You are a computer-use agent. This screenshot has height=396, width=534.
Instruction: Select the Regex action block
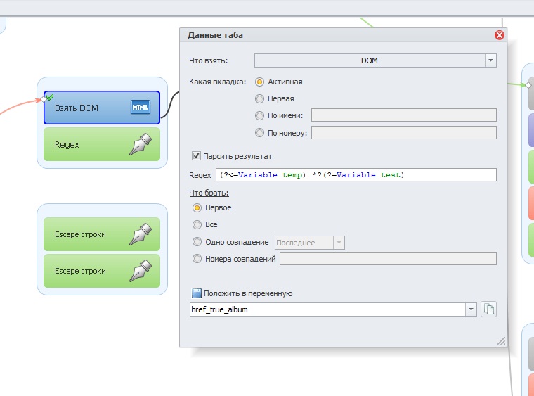point(102,144)
